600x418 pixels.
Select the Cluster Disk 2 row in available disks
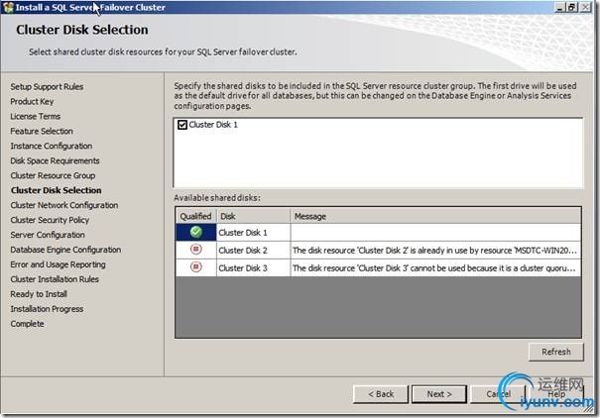coord(378,251)
